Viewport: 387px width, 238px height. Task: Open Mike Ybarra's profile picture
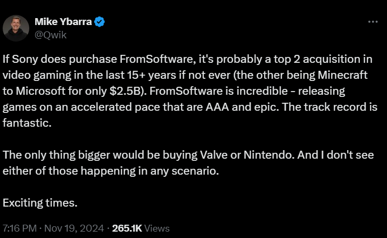[16, 28]
